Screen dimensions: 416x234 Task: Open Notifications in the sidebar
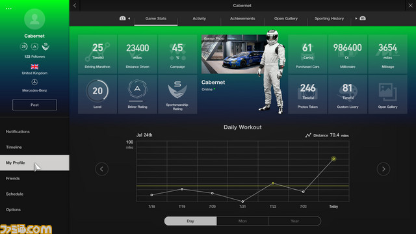(18, 131)
